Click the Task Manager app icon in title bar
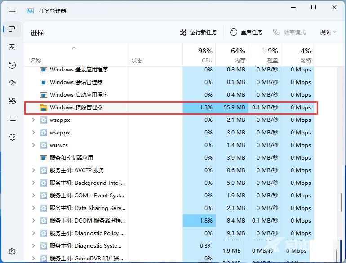 click(x=30, y=11)
